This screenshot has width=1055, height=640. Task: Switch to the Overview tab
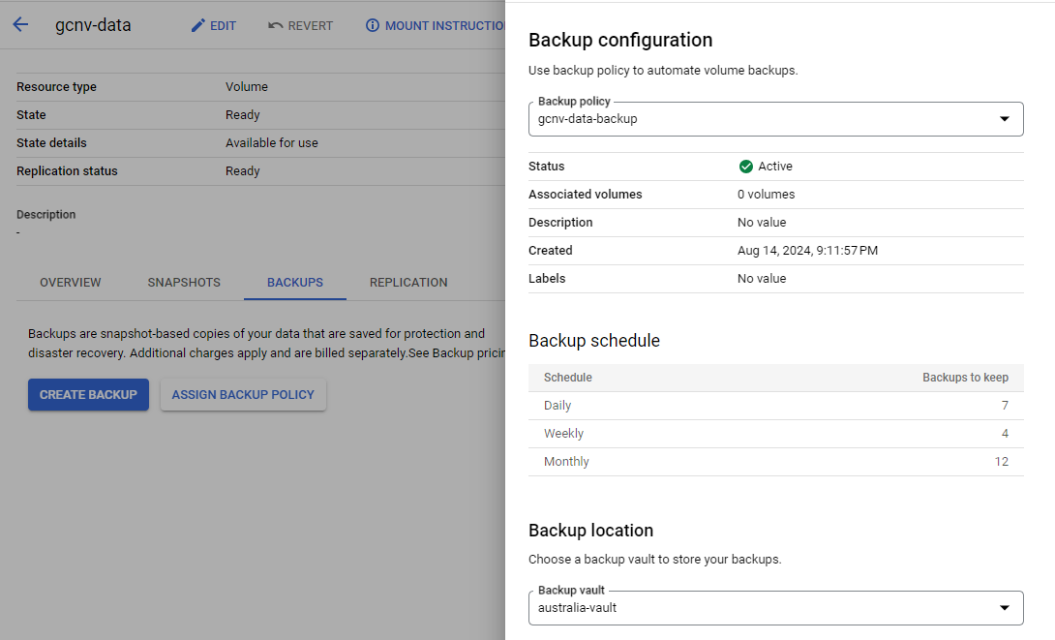click(71, 283)
